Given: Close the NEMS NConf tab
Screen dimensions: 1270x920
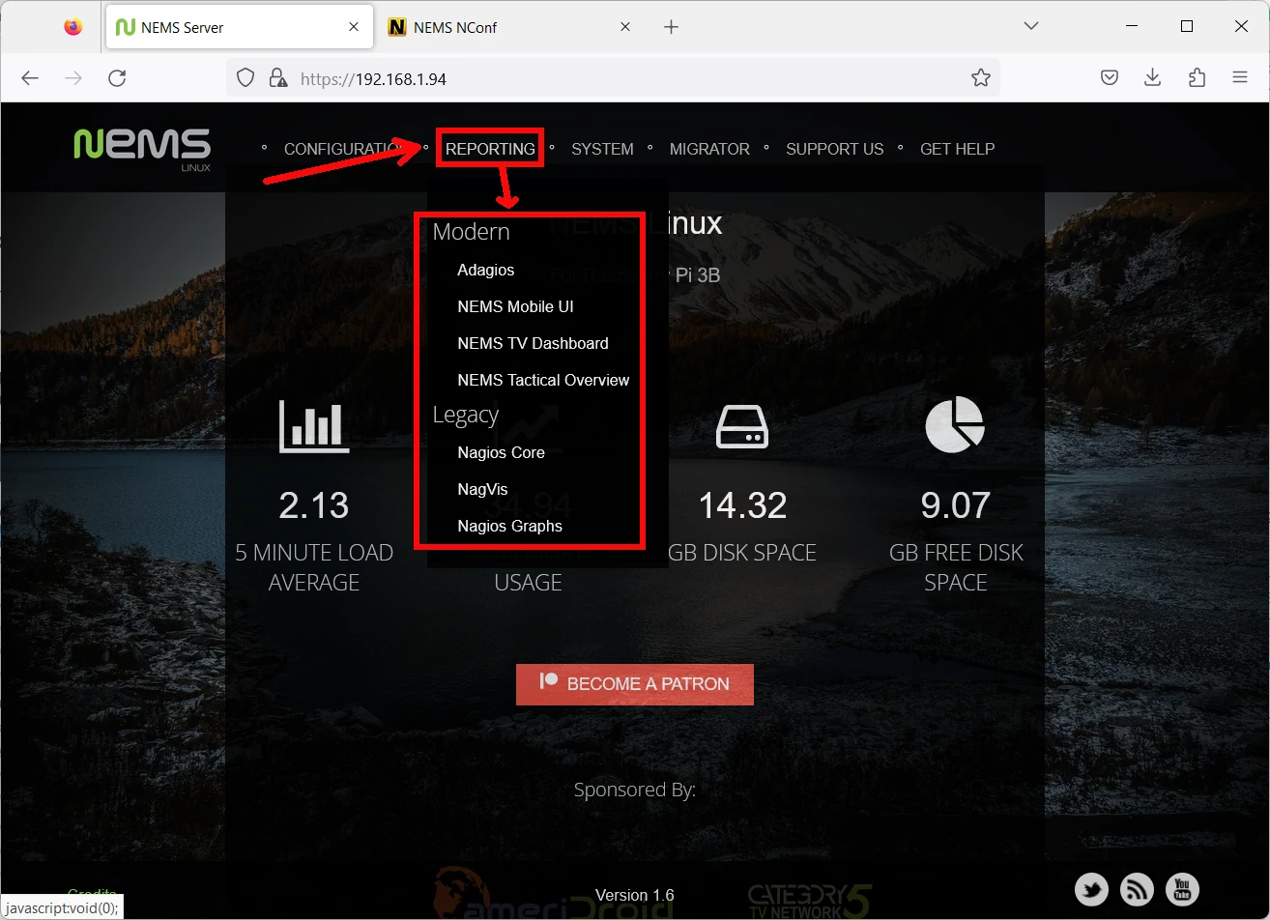Looking at the screenshot, I should point(625,27).
